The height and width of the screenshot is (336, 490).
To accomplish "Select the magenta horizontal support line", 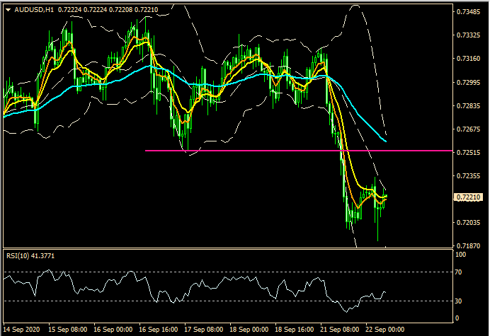I will [x=283, y=151].
